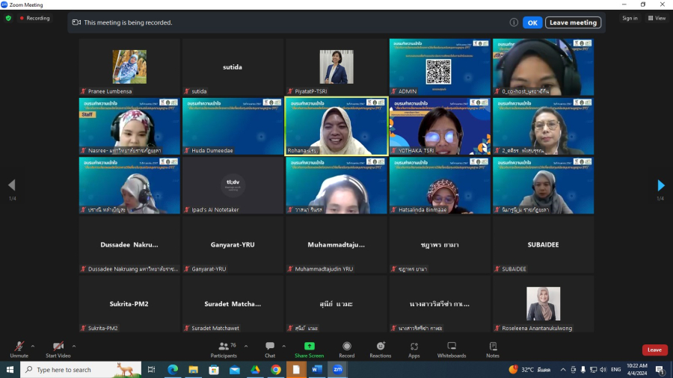Click the Muhammadtajudin YRU name label
This screenshot has height=378, width=673.
(x=324, y=269)
